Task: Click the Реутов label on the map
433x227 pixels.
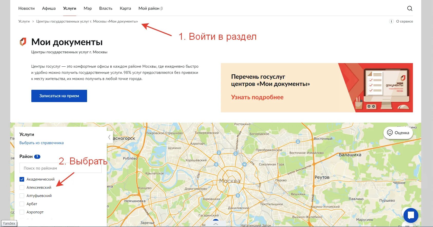Action: point(322,177)
